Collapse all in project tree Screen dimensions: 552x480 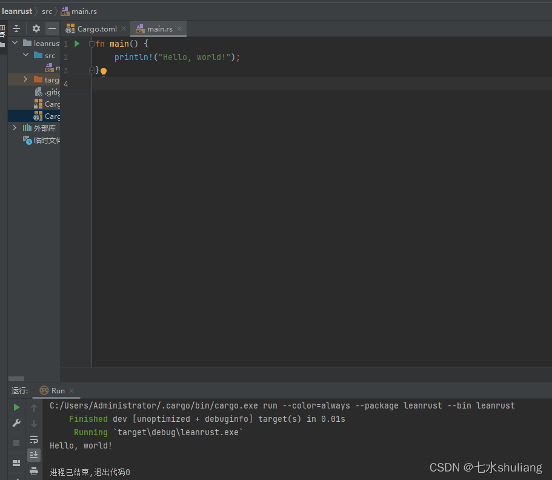[16, 28]
